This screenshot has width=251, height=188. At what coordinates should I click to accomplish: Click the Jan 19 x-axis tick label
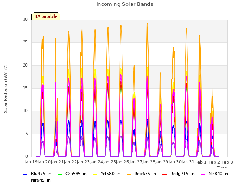(31, 162)
